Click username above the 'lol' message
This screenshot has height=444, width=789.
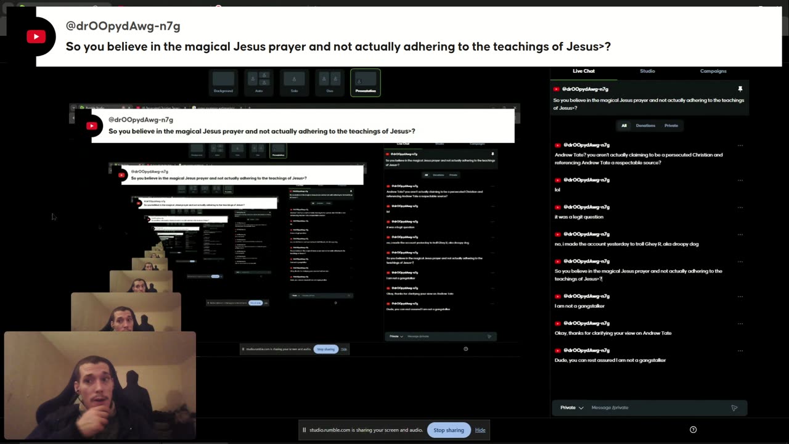pos(586,180)
